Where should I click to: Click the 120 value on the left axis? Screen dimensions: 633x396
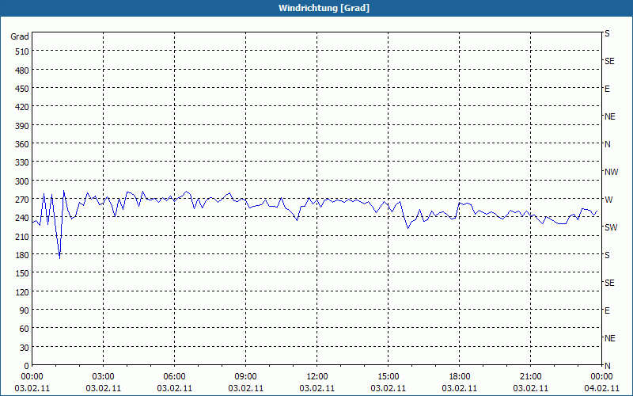tap(22, 292)
